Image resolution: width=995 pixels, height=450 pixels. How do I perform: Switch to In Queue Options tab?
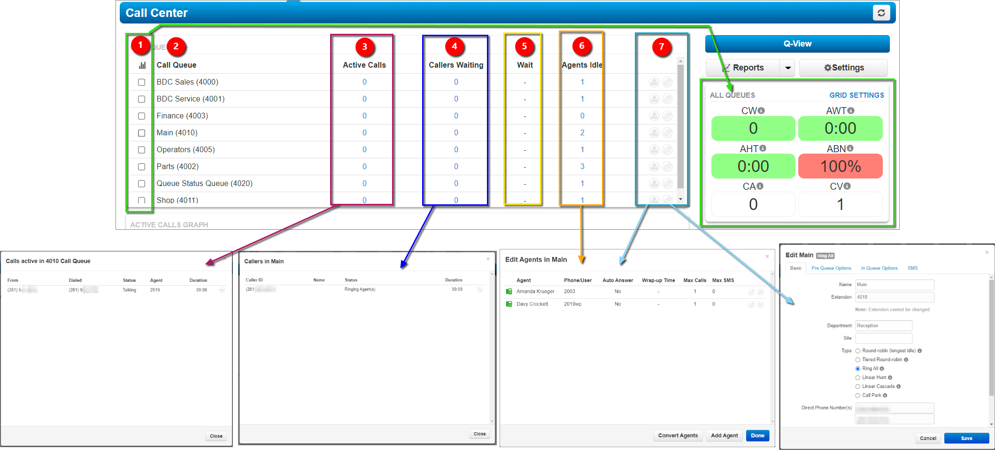point(879,268)
